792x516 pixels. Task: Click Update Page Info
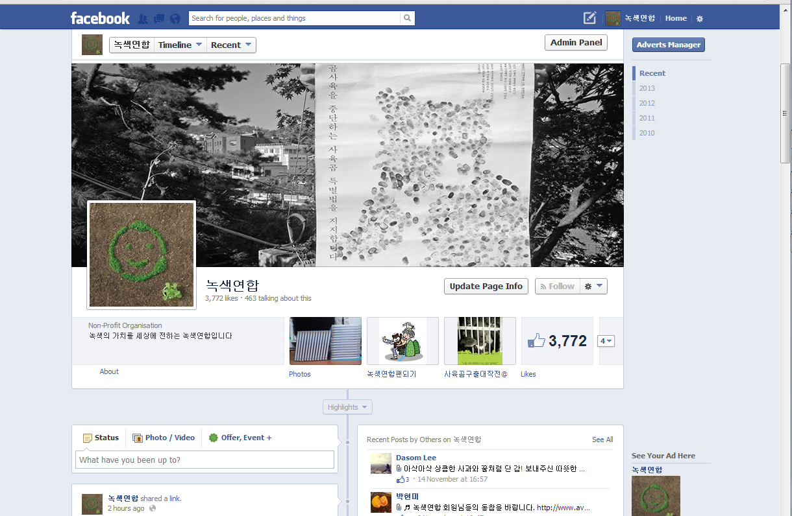(486, 287)
